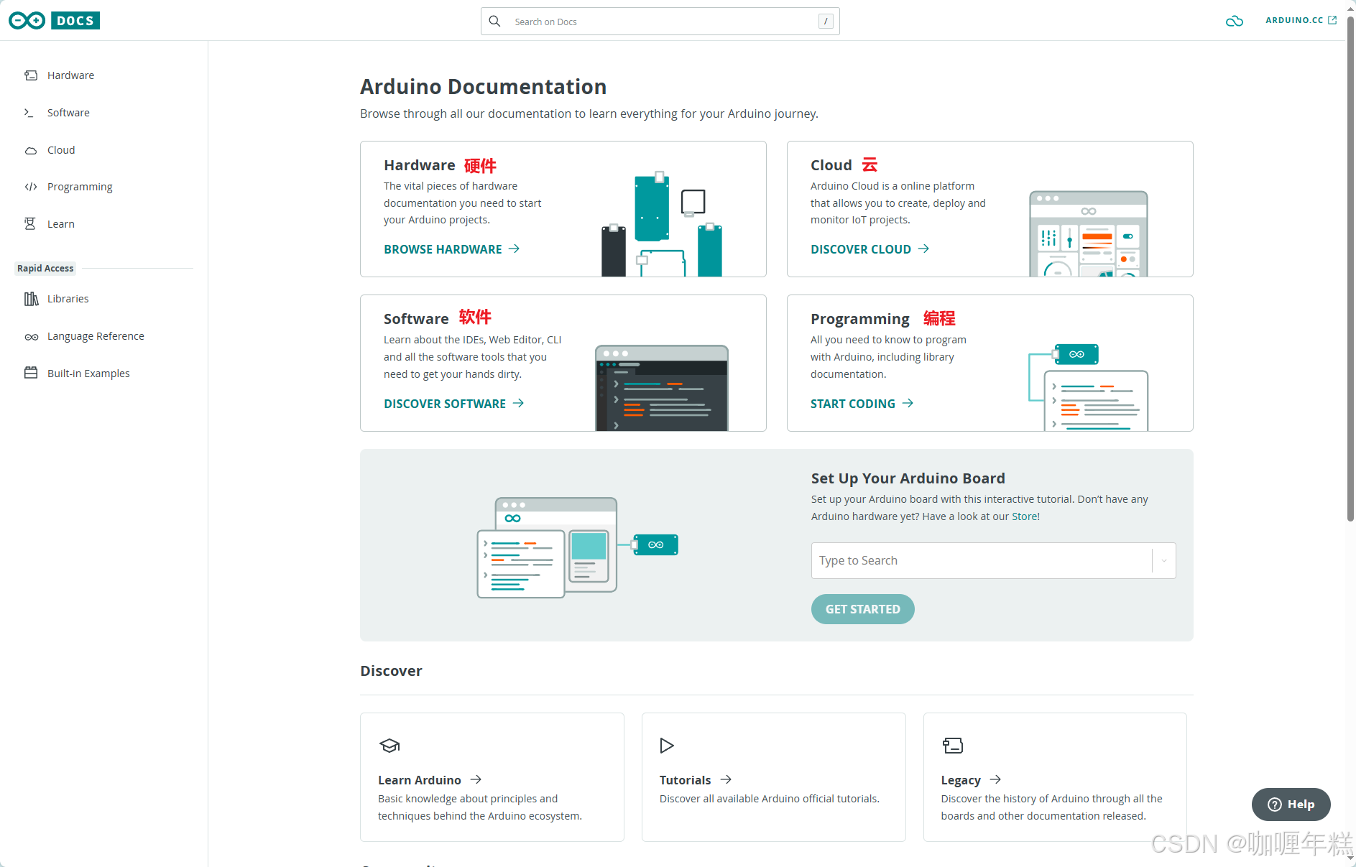
Task: Click the external link icon beside ARDUINO.CC
Action: [x=1332, y=20]
